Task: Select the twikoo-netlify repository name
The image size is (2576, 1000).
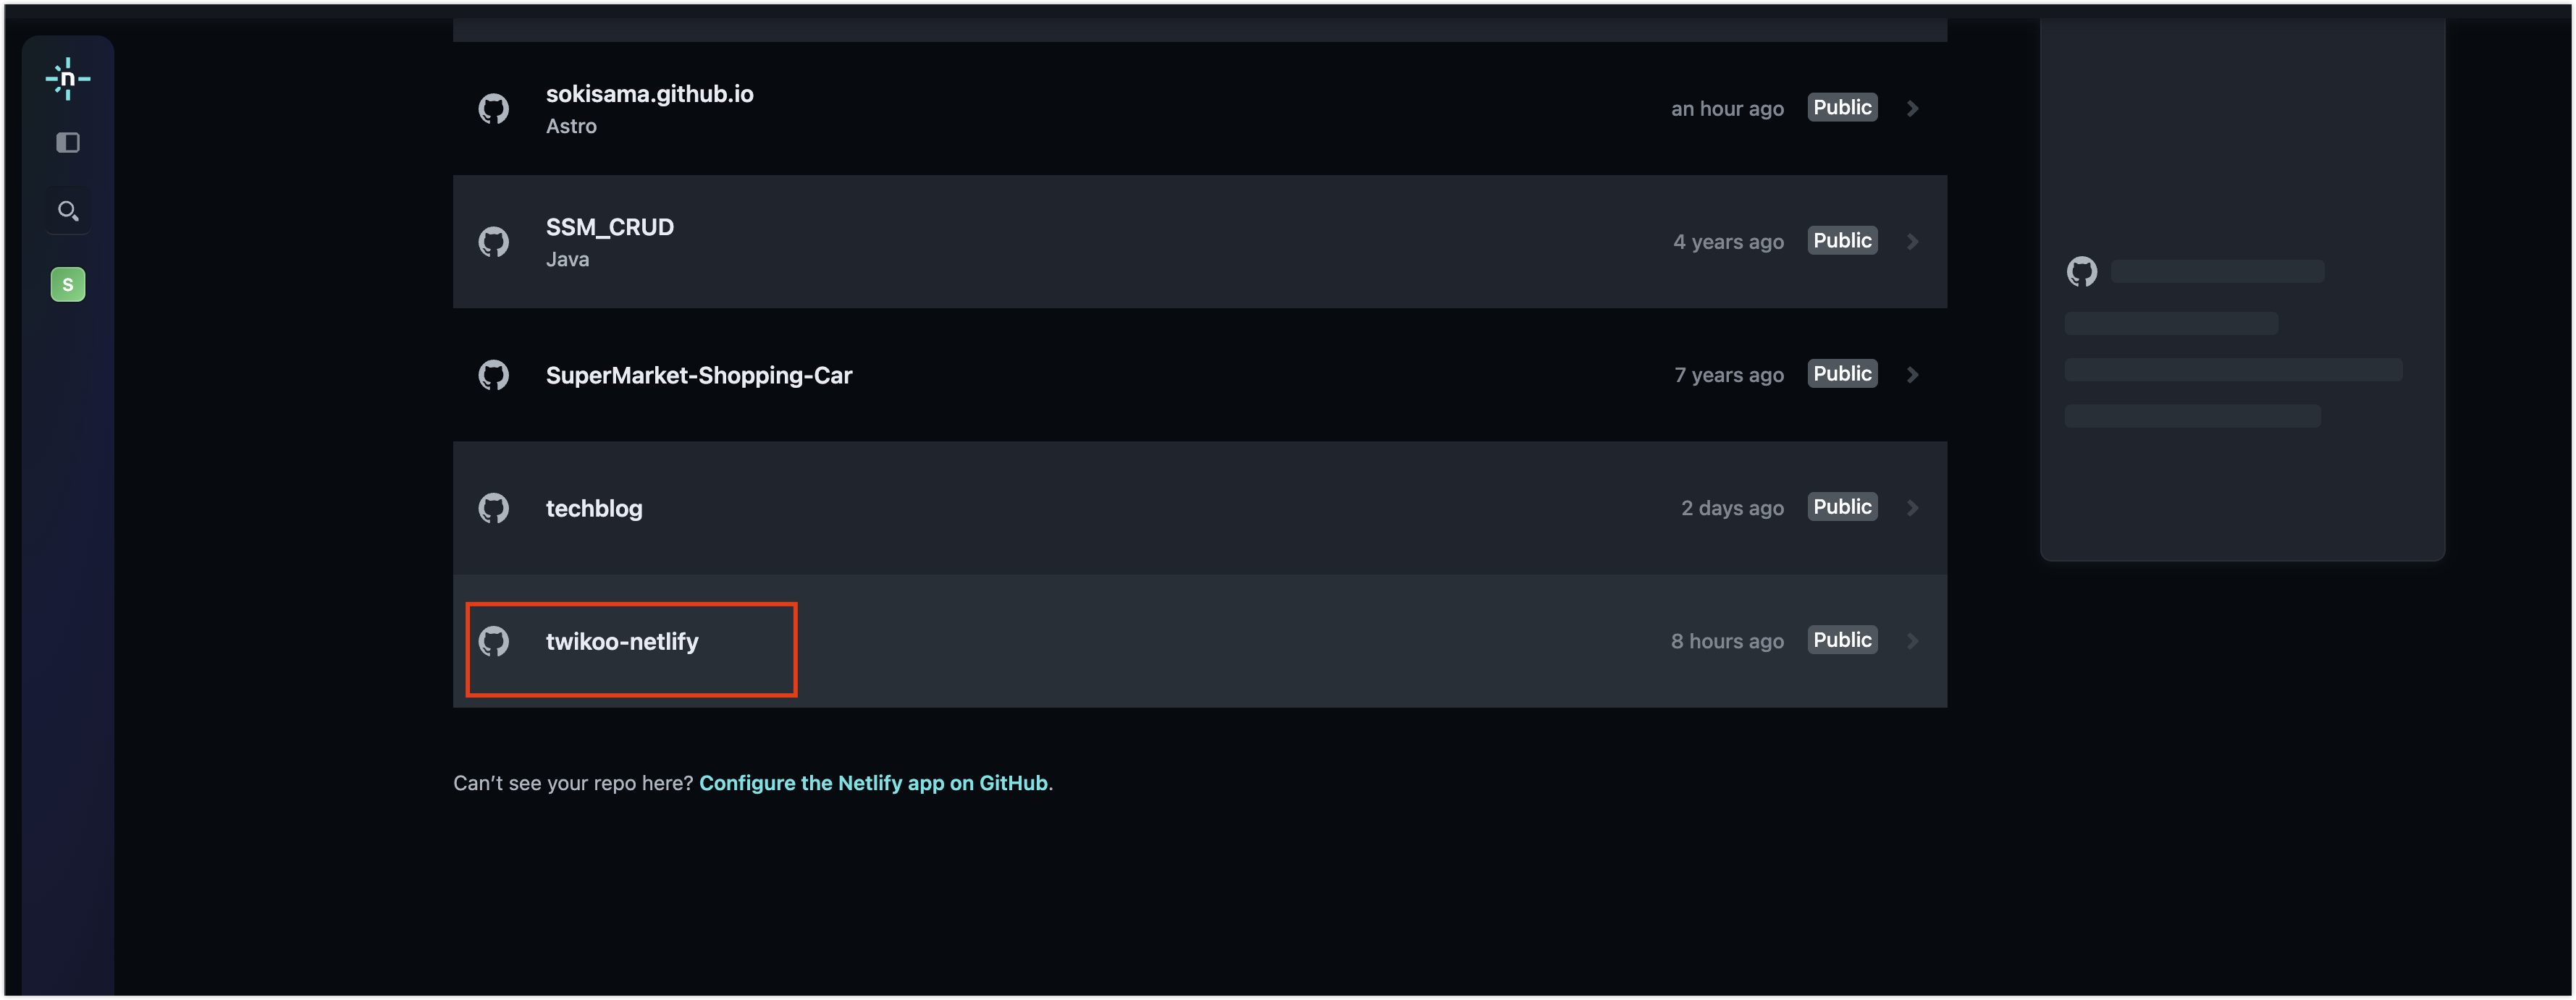Action: tap(622, 641)
